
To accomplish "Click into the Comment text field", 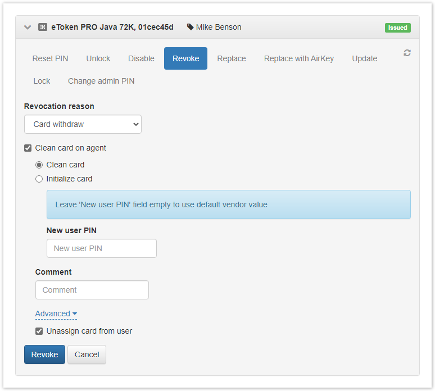I will point(92,290).
